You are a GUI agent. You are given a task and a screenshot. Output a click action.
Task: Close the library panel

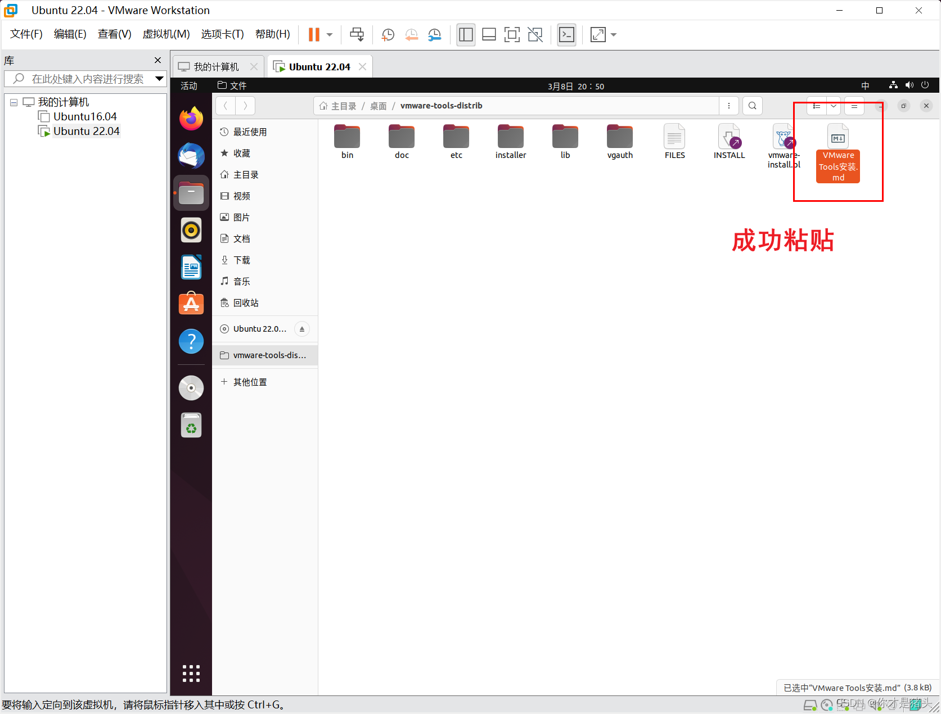[x=157, y=60]
